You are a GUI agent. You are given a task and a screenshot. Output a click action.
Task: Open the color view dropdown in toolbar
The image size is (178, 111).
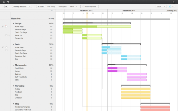171,7
